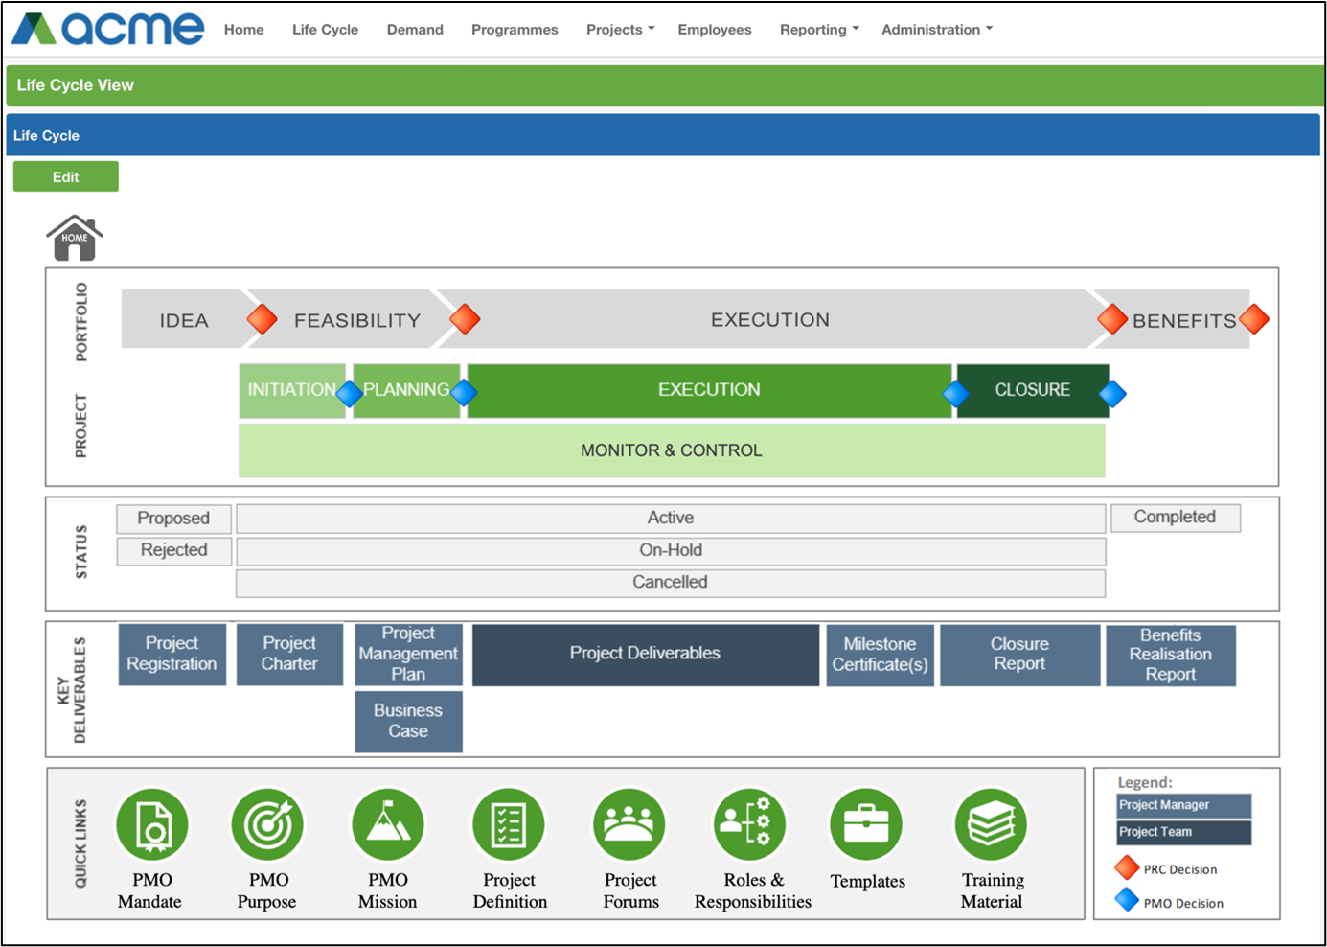
Task: Open the Project Forums people icon
Action: (x=629, y=824)
